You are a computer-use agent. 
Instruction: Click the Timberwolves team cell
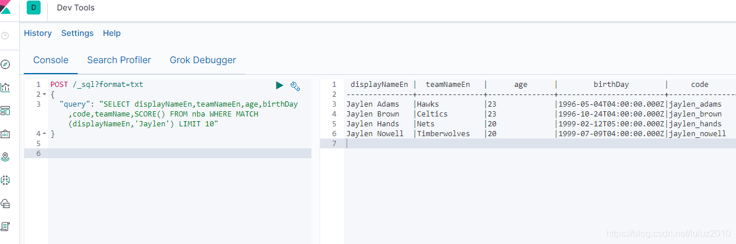[x=443, y=134]
